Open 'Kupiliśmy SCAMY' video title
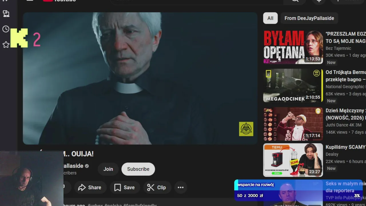Viewport: 366px width, 206px height. (345, 147)
